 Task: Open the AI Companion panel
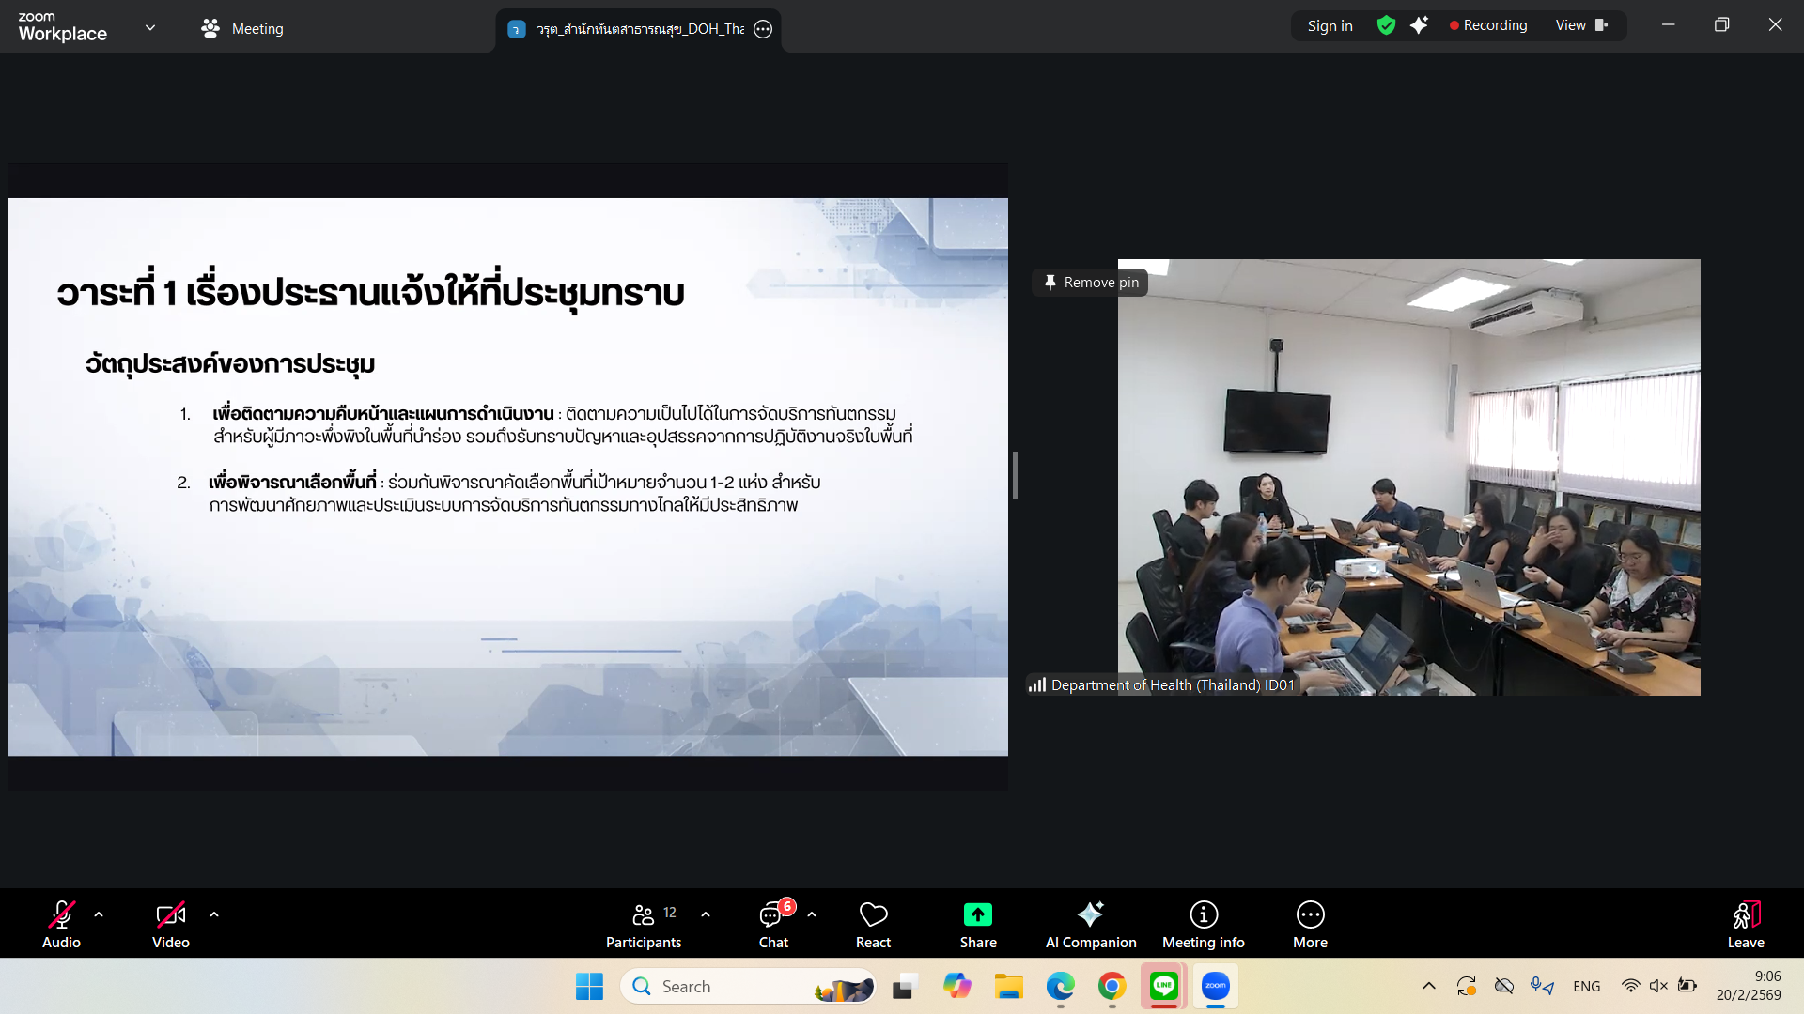(1090, 925)
